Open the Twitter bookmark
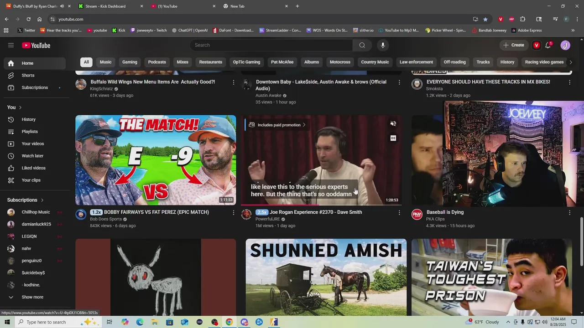Image resolution: width=584 pixels, height=328 pixels. [x=26, y=31]
